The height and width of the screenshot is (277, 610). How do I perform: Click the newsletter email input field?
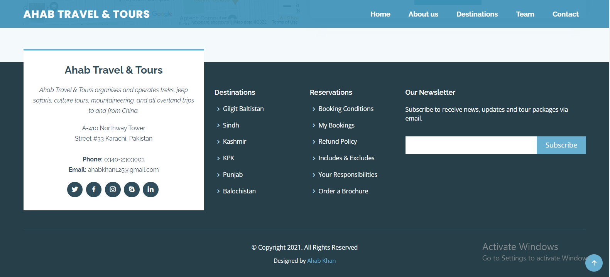(471, 145)
